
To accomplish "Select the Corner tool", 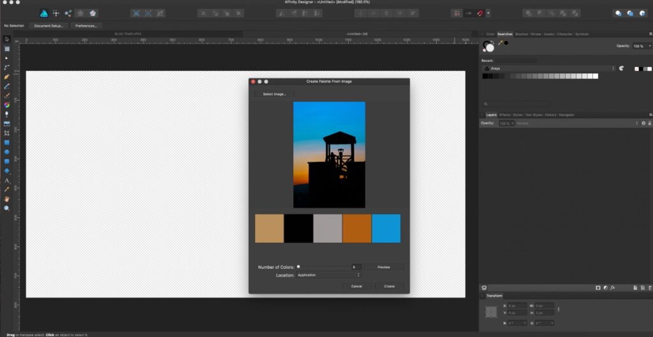I will pos(6,68).
